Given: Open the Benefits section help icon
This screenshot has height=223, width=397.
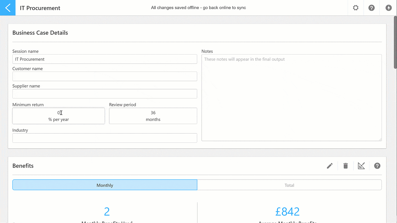Looking at the screenshot, I should coord(377,166).
